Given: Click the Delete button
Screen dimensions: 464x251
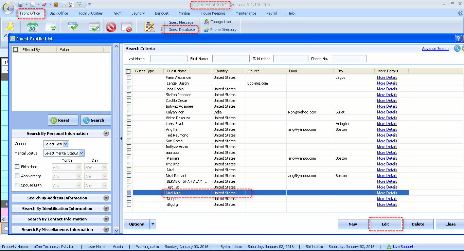Looking at the screenshot, I should (x=418, y=224).
